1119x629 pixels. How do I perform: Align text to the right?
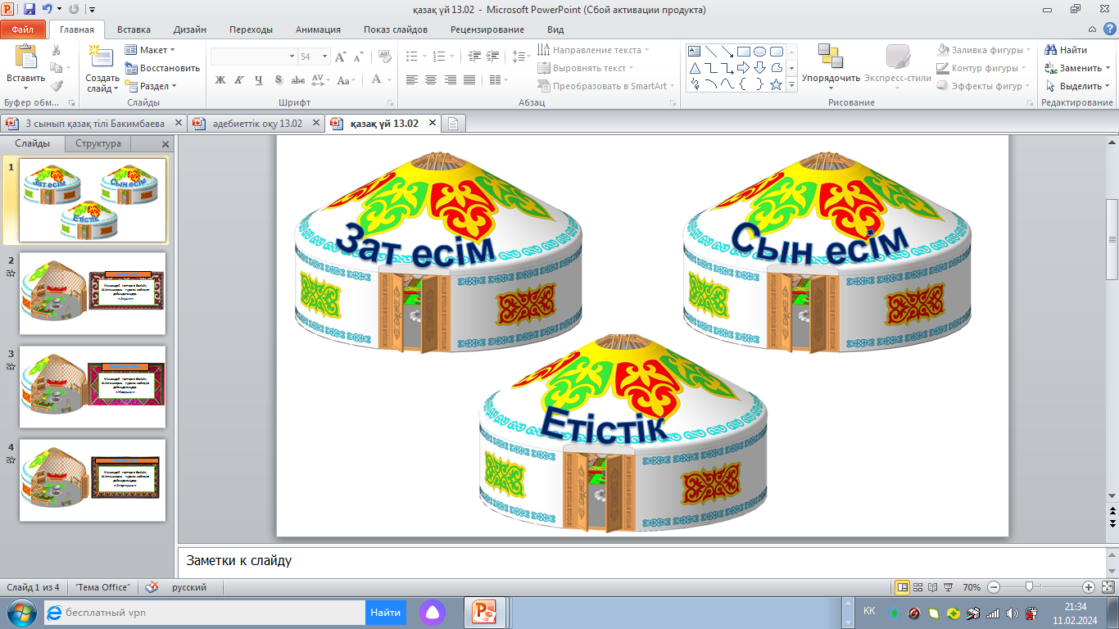pos(451,79)
